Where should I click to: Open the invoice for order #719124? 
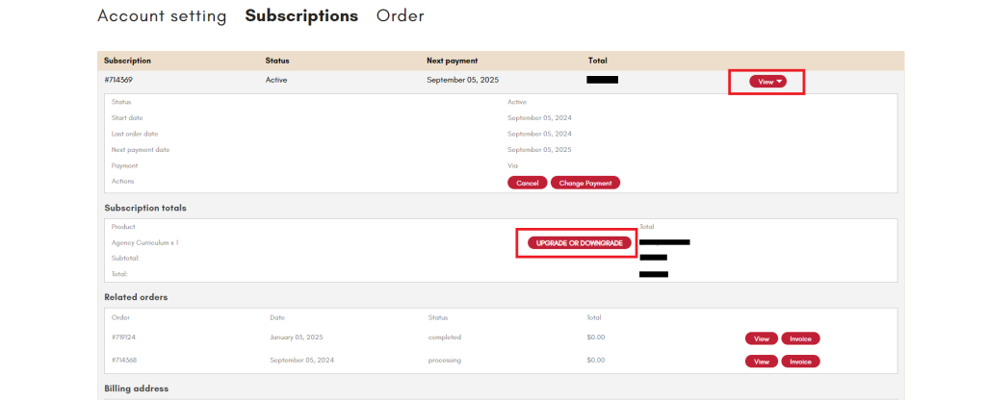click(x=800, y=338)
